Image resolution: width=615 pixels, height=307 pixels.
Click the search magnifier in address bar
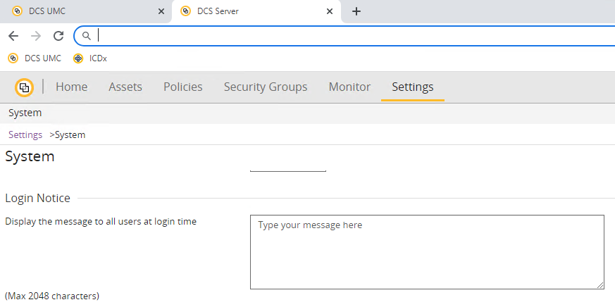87,36
